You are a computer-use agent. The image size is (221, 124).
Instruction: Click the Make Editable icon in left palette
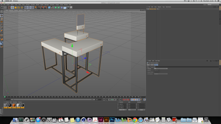(2, 12)
